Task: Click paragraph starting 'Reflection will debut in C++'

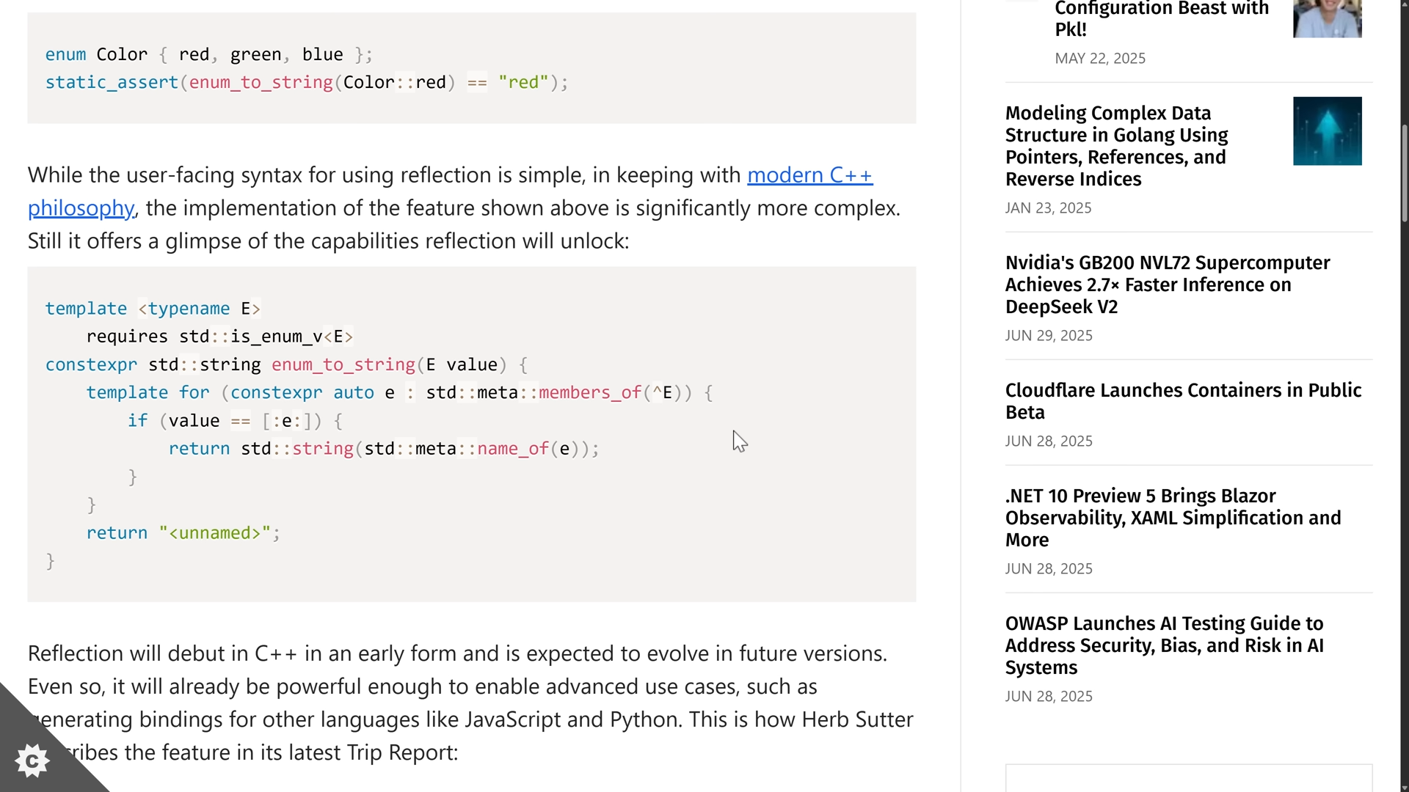Action: (470, 703)
